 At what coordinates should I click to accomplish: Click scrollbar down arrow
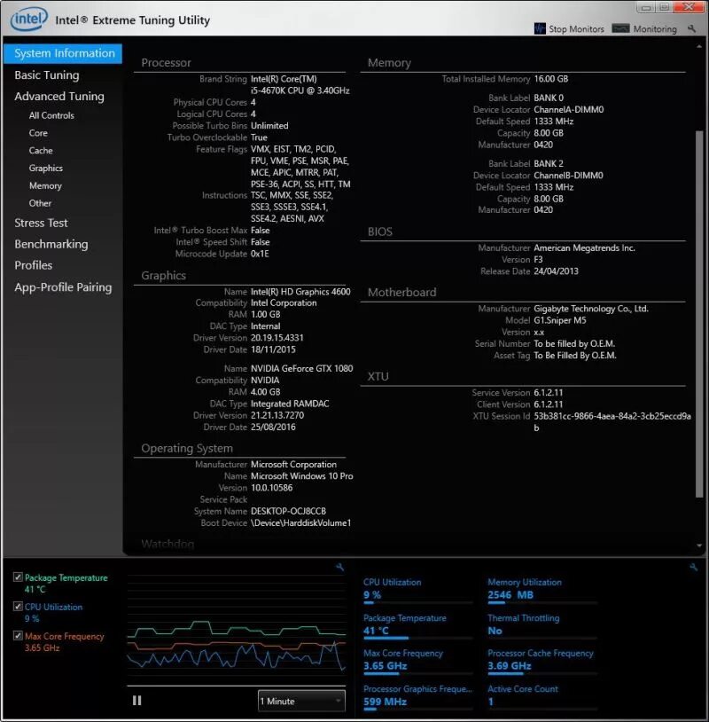699,545
